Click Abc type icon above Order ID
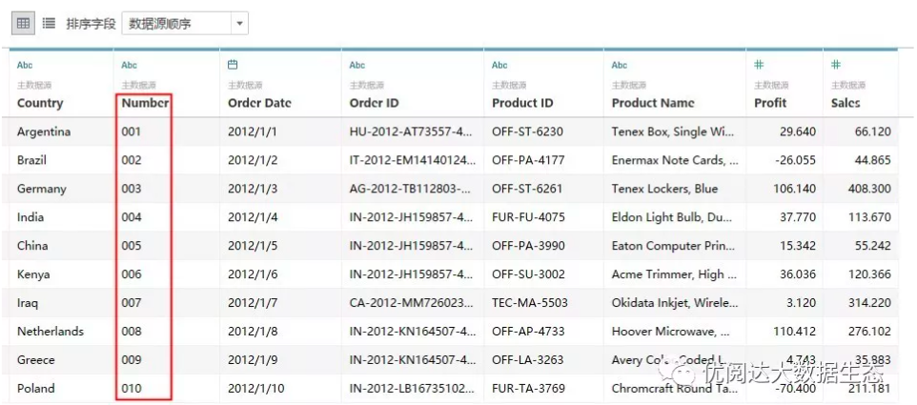917x405 pixels. pyautogui.click(x=357, y=65)
